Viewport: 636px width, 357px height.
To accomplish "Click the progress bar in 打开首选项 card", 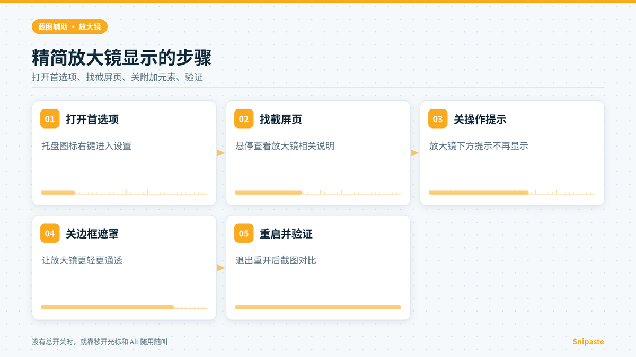I will (x=124, y=193).
